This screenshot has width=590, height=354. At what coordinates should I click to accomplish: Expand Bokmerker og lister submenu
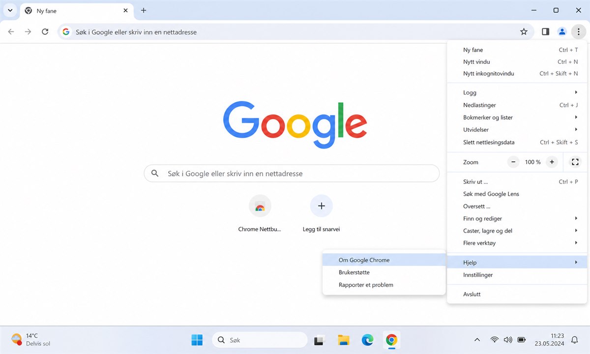(517, 118)
